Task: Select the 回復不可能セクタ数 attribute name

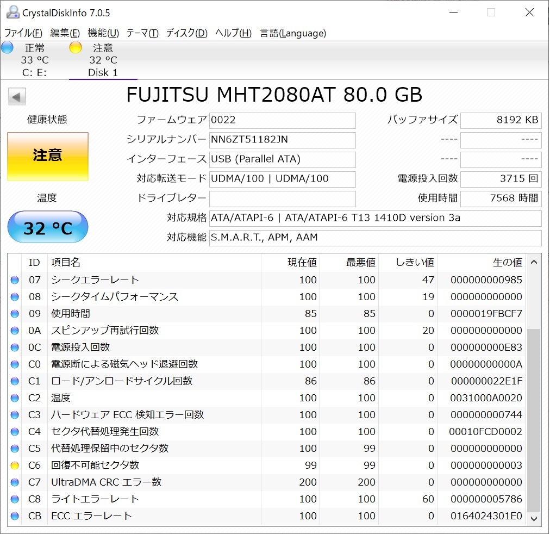Action: pos(95,465)
